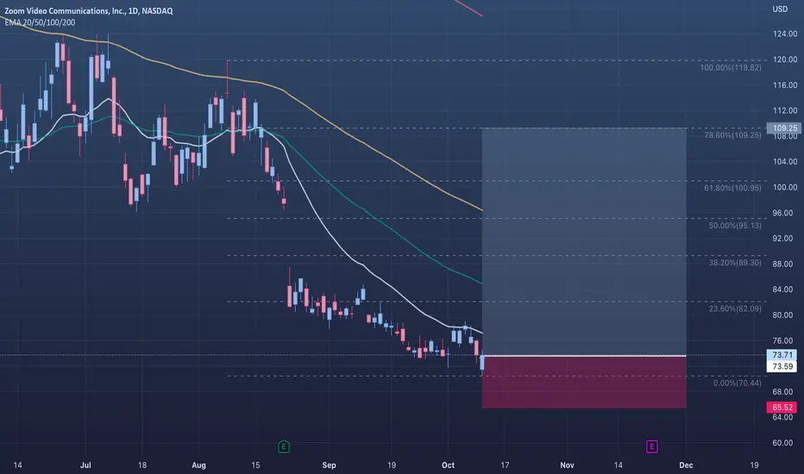
Task: Click the Jul label on the time axis
Action: (x=85, y=465)
